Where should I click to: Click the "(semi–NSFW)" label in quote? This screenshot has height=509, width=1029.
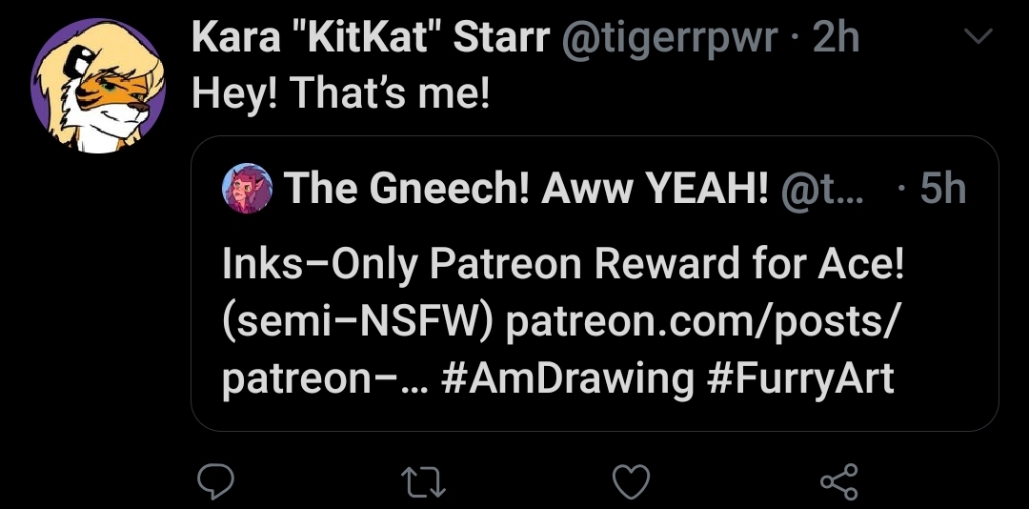pos(357,322)
